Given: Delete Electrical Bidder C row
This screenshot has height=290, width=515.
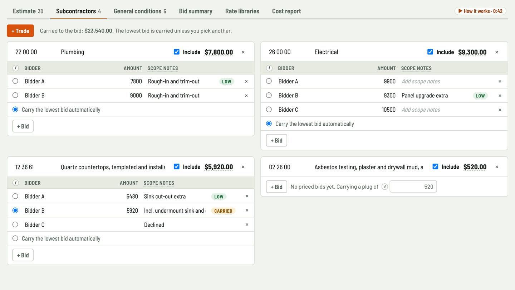Looking at the screenshot, I should point(500,110).
